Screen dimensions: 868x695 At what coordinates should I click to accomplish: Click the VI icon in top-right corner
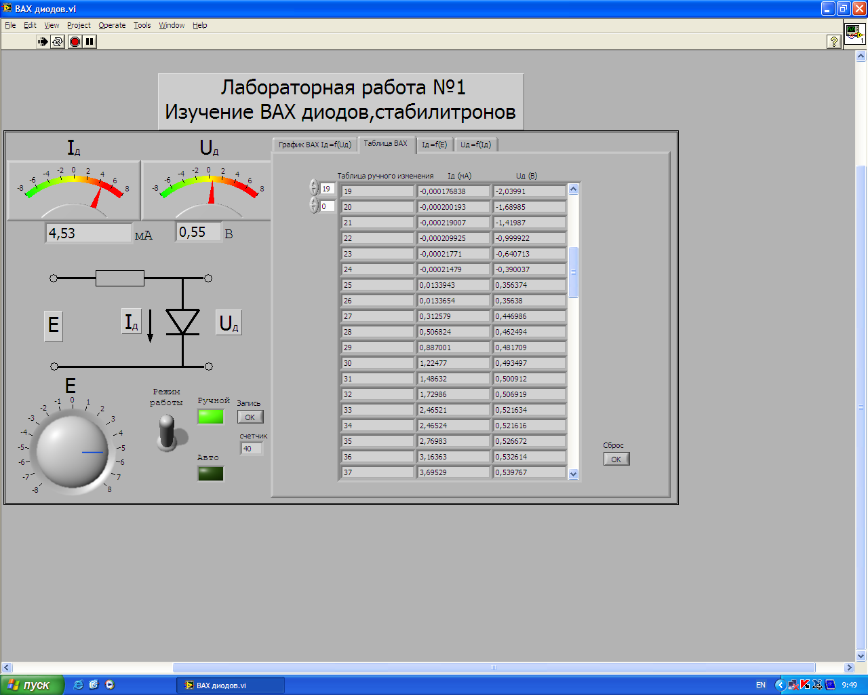(854, 33)
